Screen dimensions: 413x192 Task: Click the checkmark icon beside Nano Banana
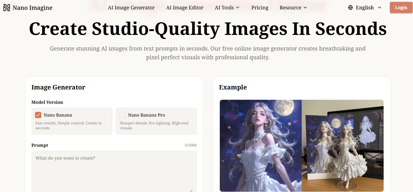pos(38,115)
